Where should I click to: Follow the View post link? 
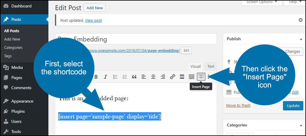pyautogui.click(x=93, y=20)
